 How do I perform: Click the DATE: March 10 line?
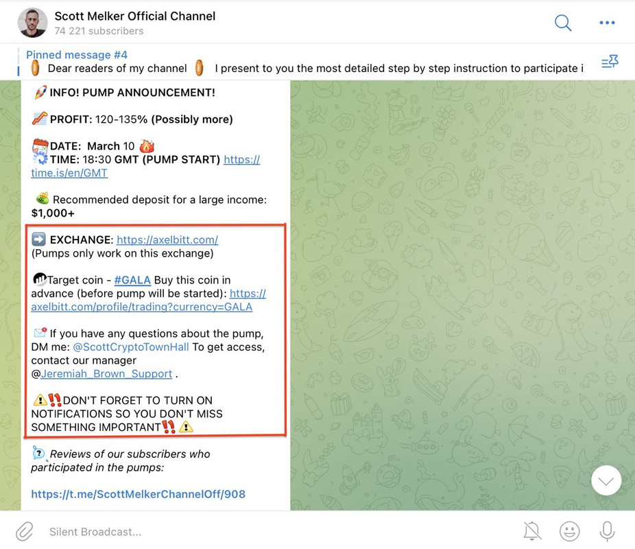coord(92,146)
